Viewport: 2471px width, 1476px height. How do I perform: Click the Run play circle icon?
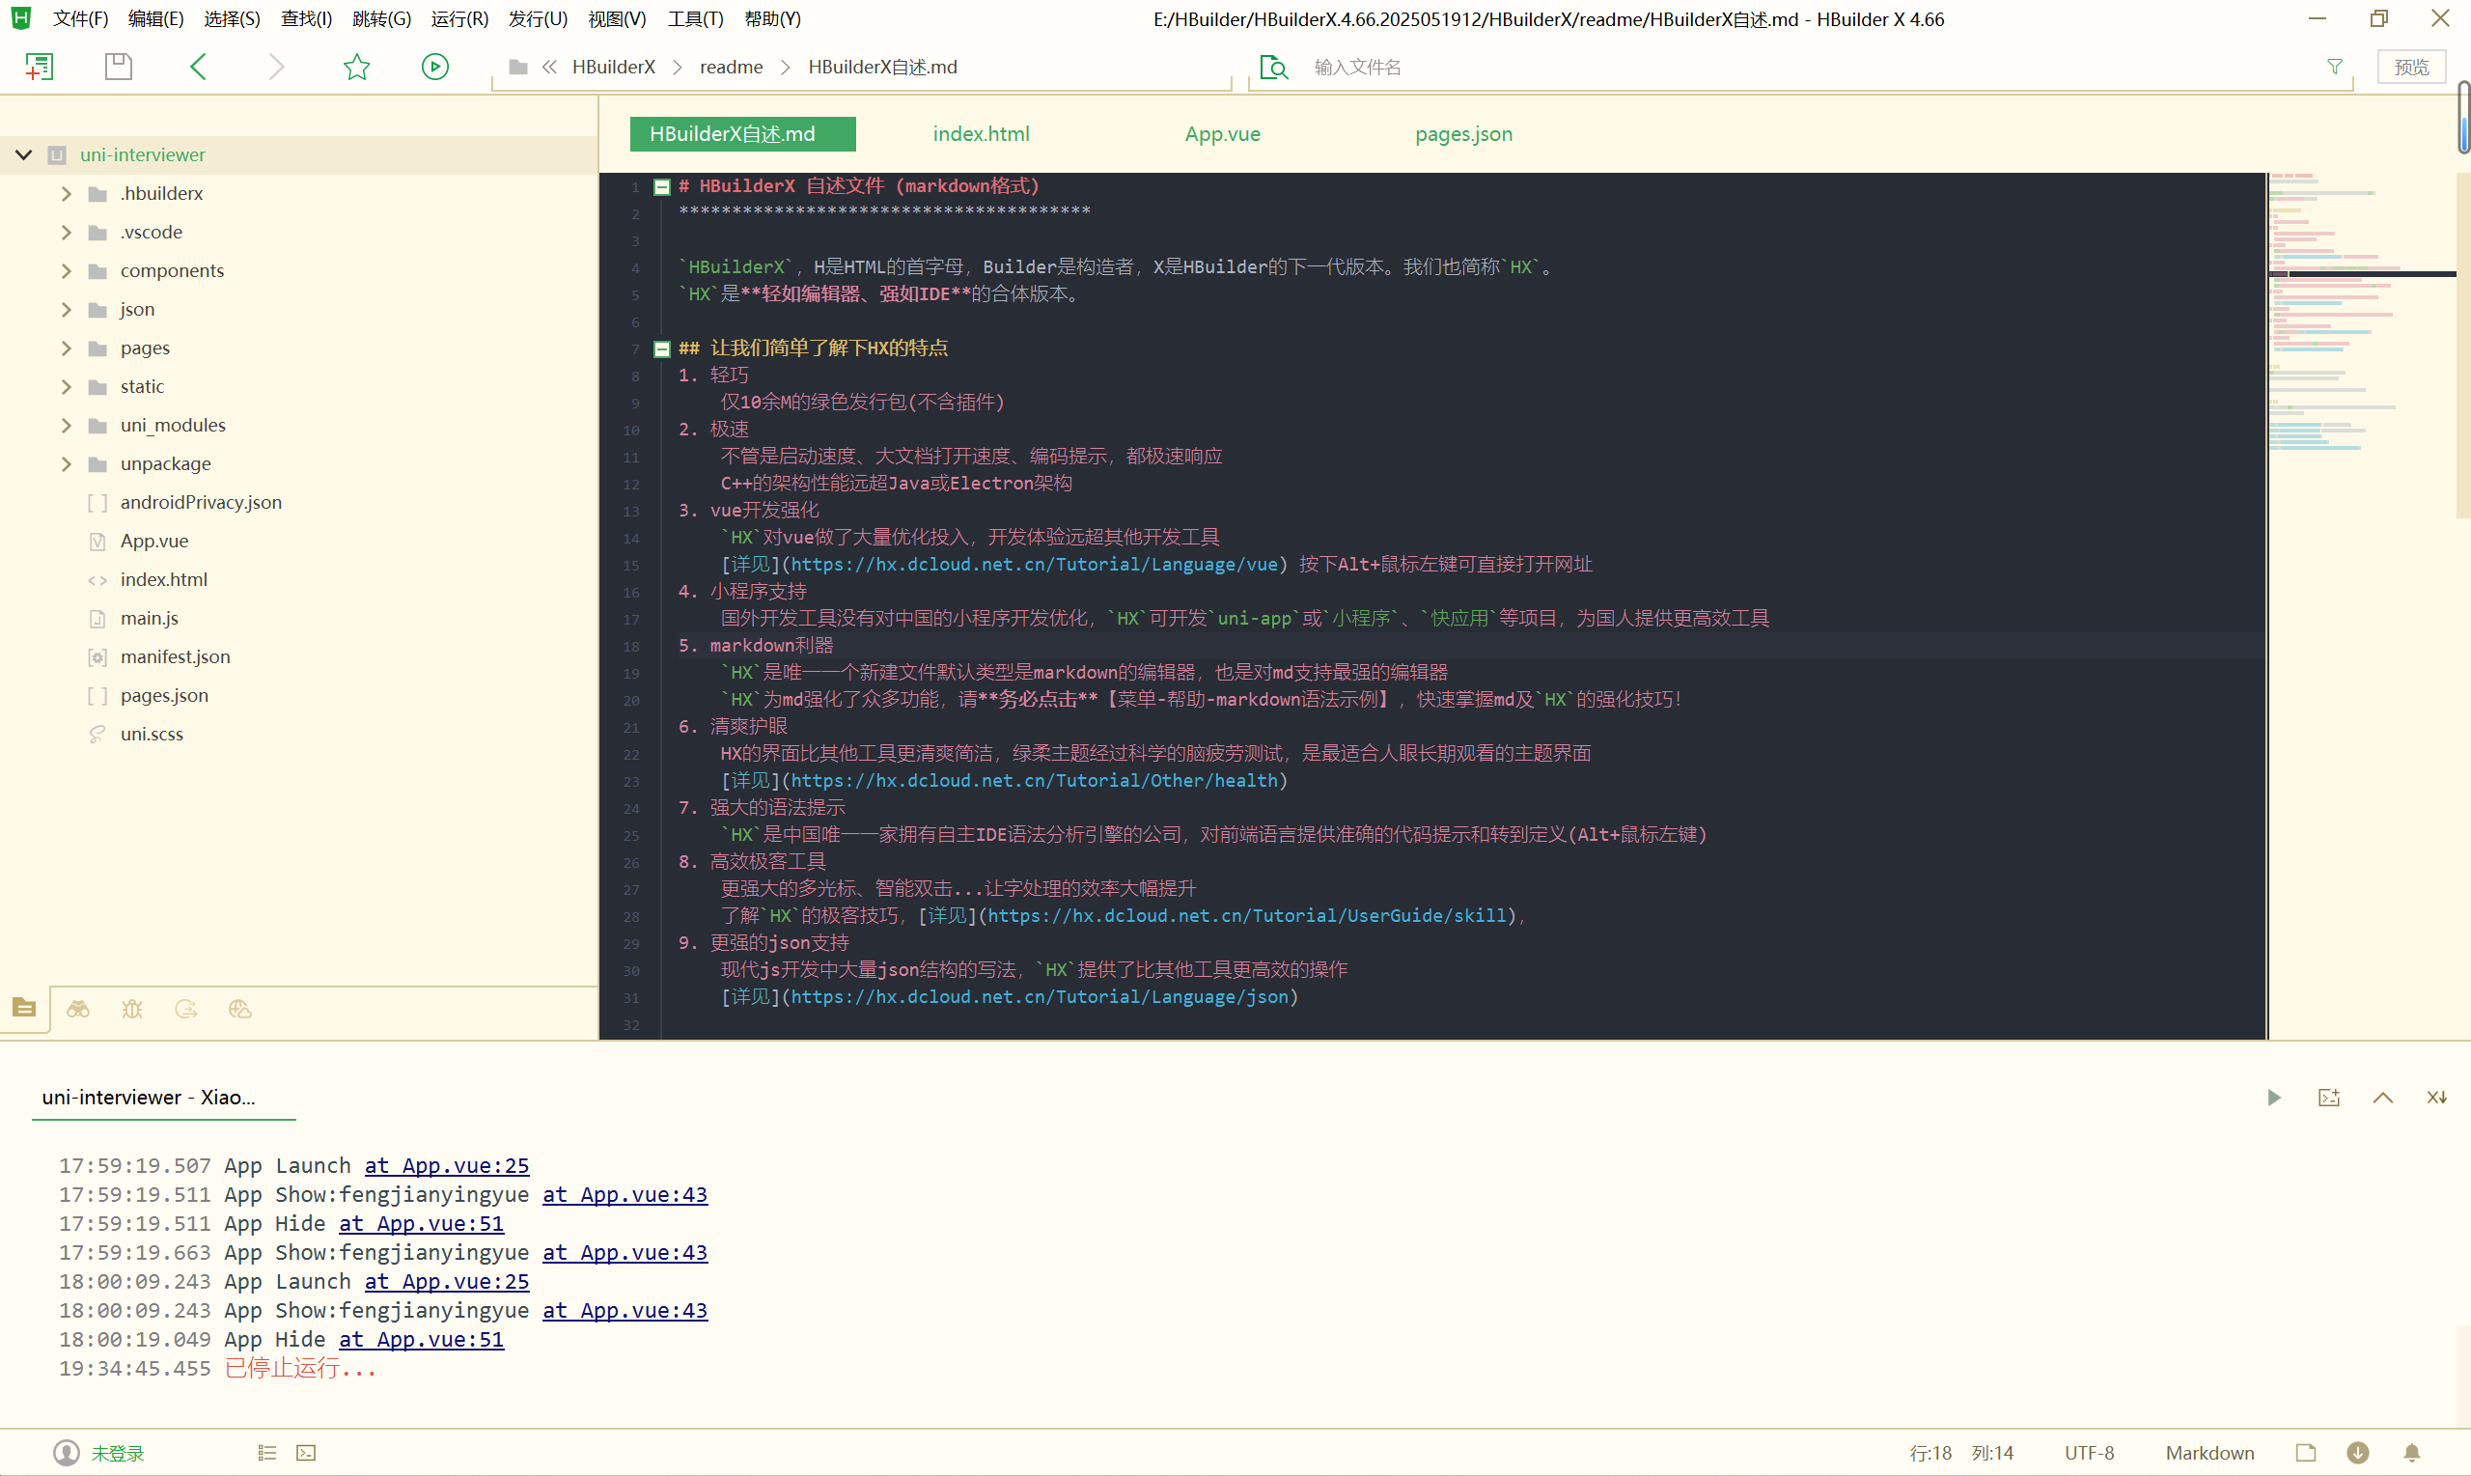(435, 67)
